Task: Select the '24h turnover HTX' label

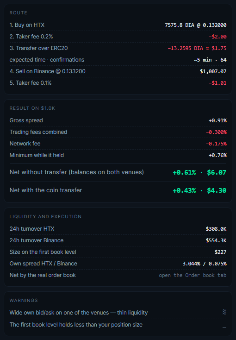Action: (32, 229)
